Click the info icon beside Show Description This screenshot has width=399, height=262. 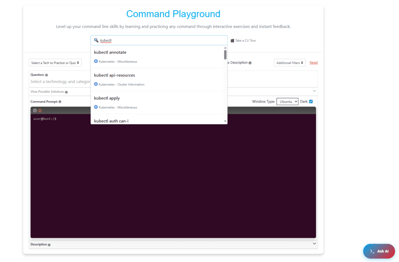coord(250,63)
